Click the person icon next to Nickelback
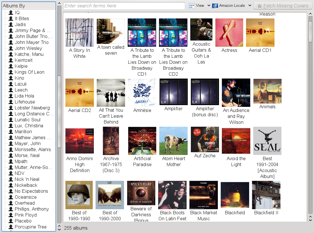Screen dimensions: 314x233 (x=11, y=185)
